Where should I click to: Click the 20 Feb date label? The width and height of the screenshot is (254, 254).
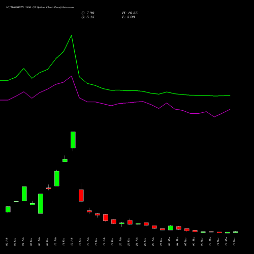[120, 242]
